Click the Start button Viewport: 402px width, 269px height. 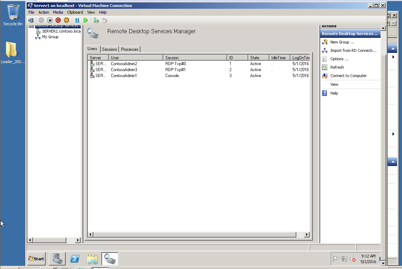point(36,259)
